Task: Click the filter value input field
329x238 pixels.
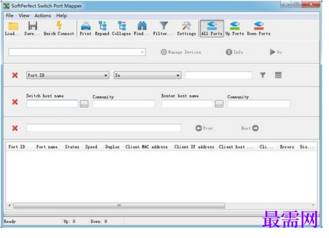Action: (x=219, y=75)
